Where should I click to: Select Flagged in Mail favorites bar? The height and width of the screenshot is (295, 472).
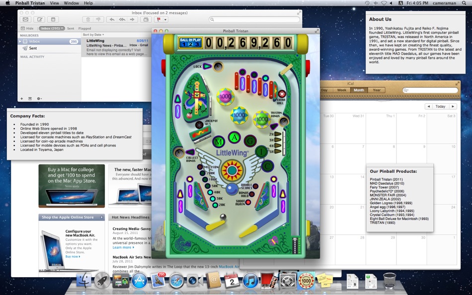[84, 28]
